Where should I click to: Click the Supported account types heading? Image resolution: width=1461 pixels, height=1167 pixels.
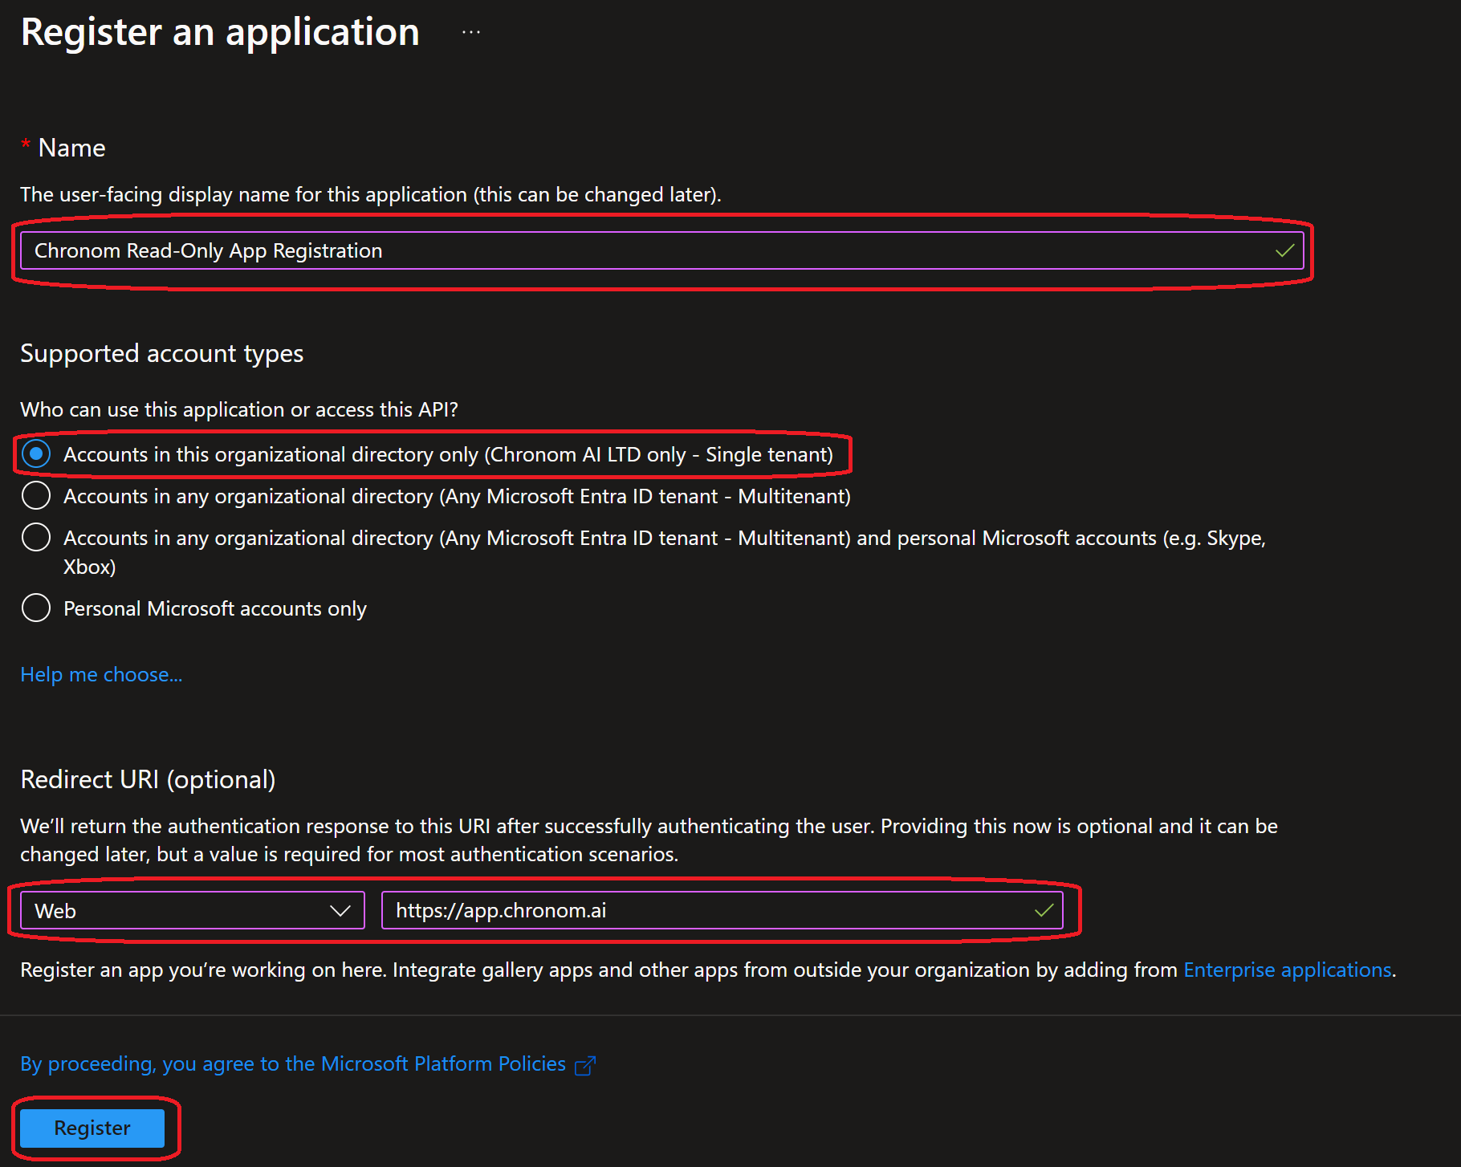click(x=161, y=353)
